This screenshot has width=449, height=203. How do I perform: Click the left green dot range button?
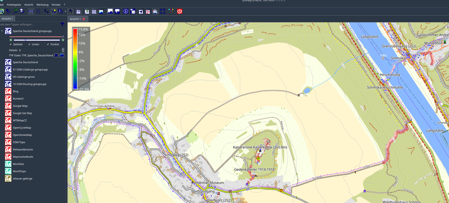tap(11, 40)
